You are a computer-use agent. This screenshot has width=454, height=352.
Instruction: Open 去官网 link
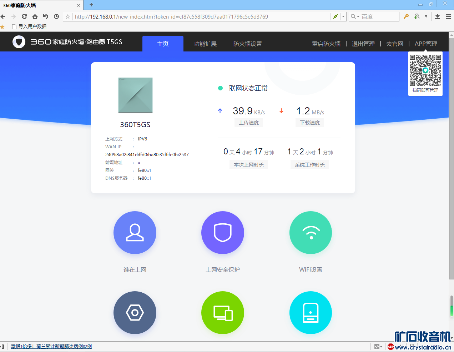tap(395, 44)
